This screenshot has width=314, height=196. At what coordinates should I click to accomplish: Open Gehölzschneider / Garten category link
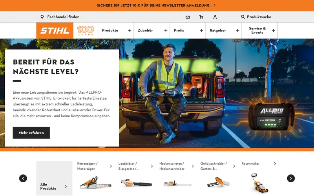[214, 166]
